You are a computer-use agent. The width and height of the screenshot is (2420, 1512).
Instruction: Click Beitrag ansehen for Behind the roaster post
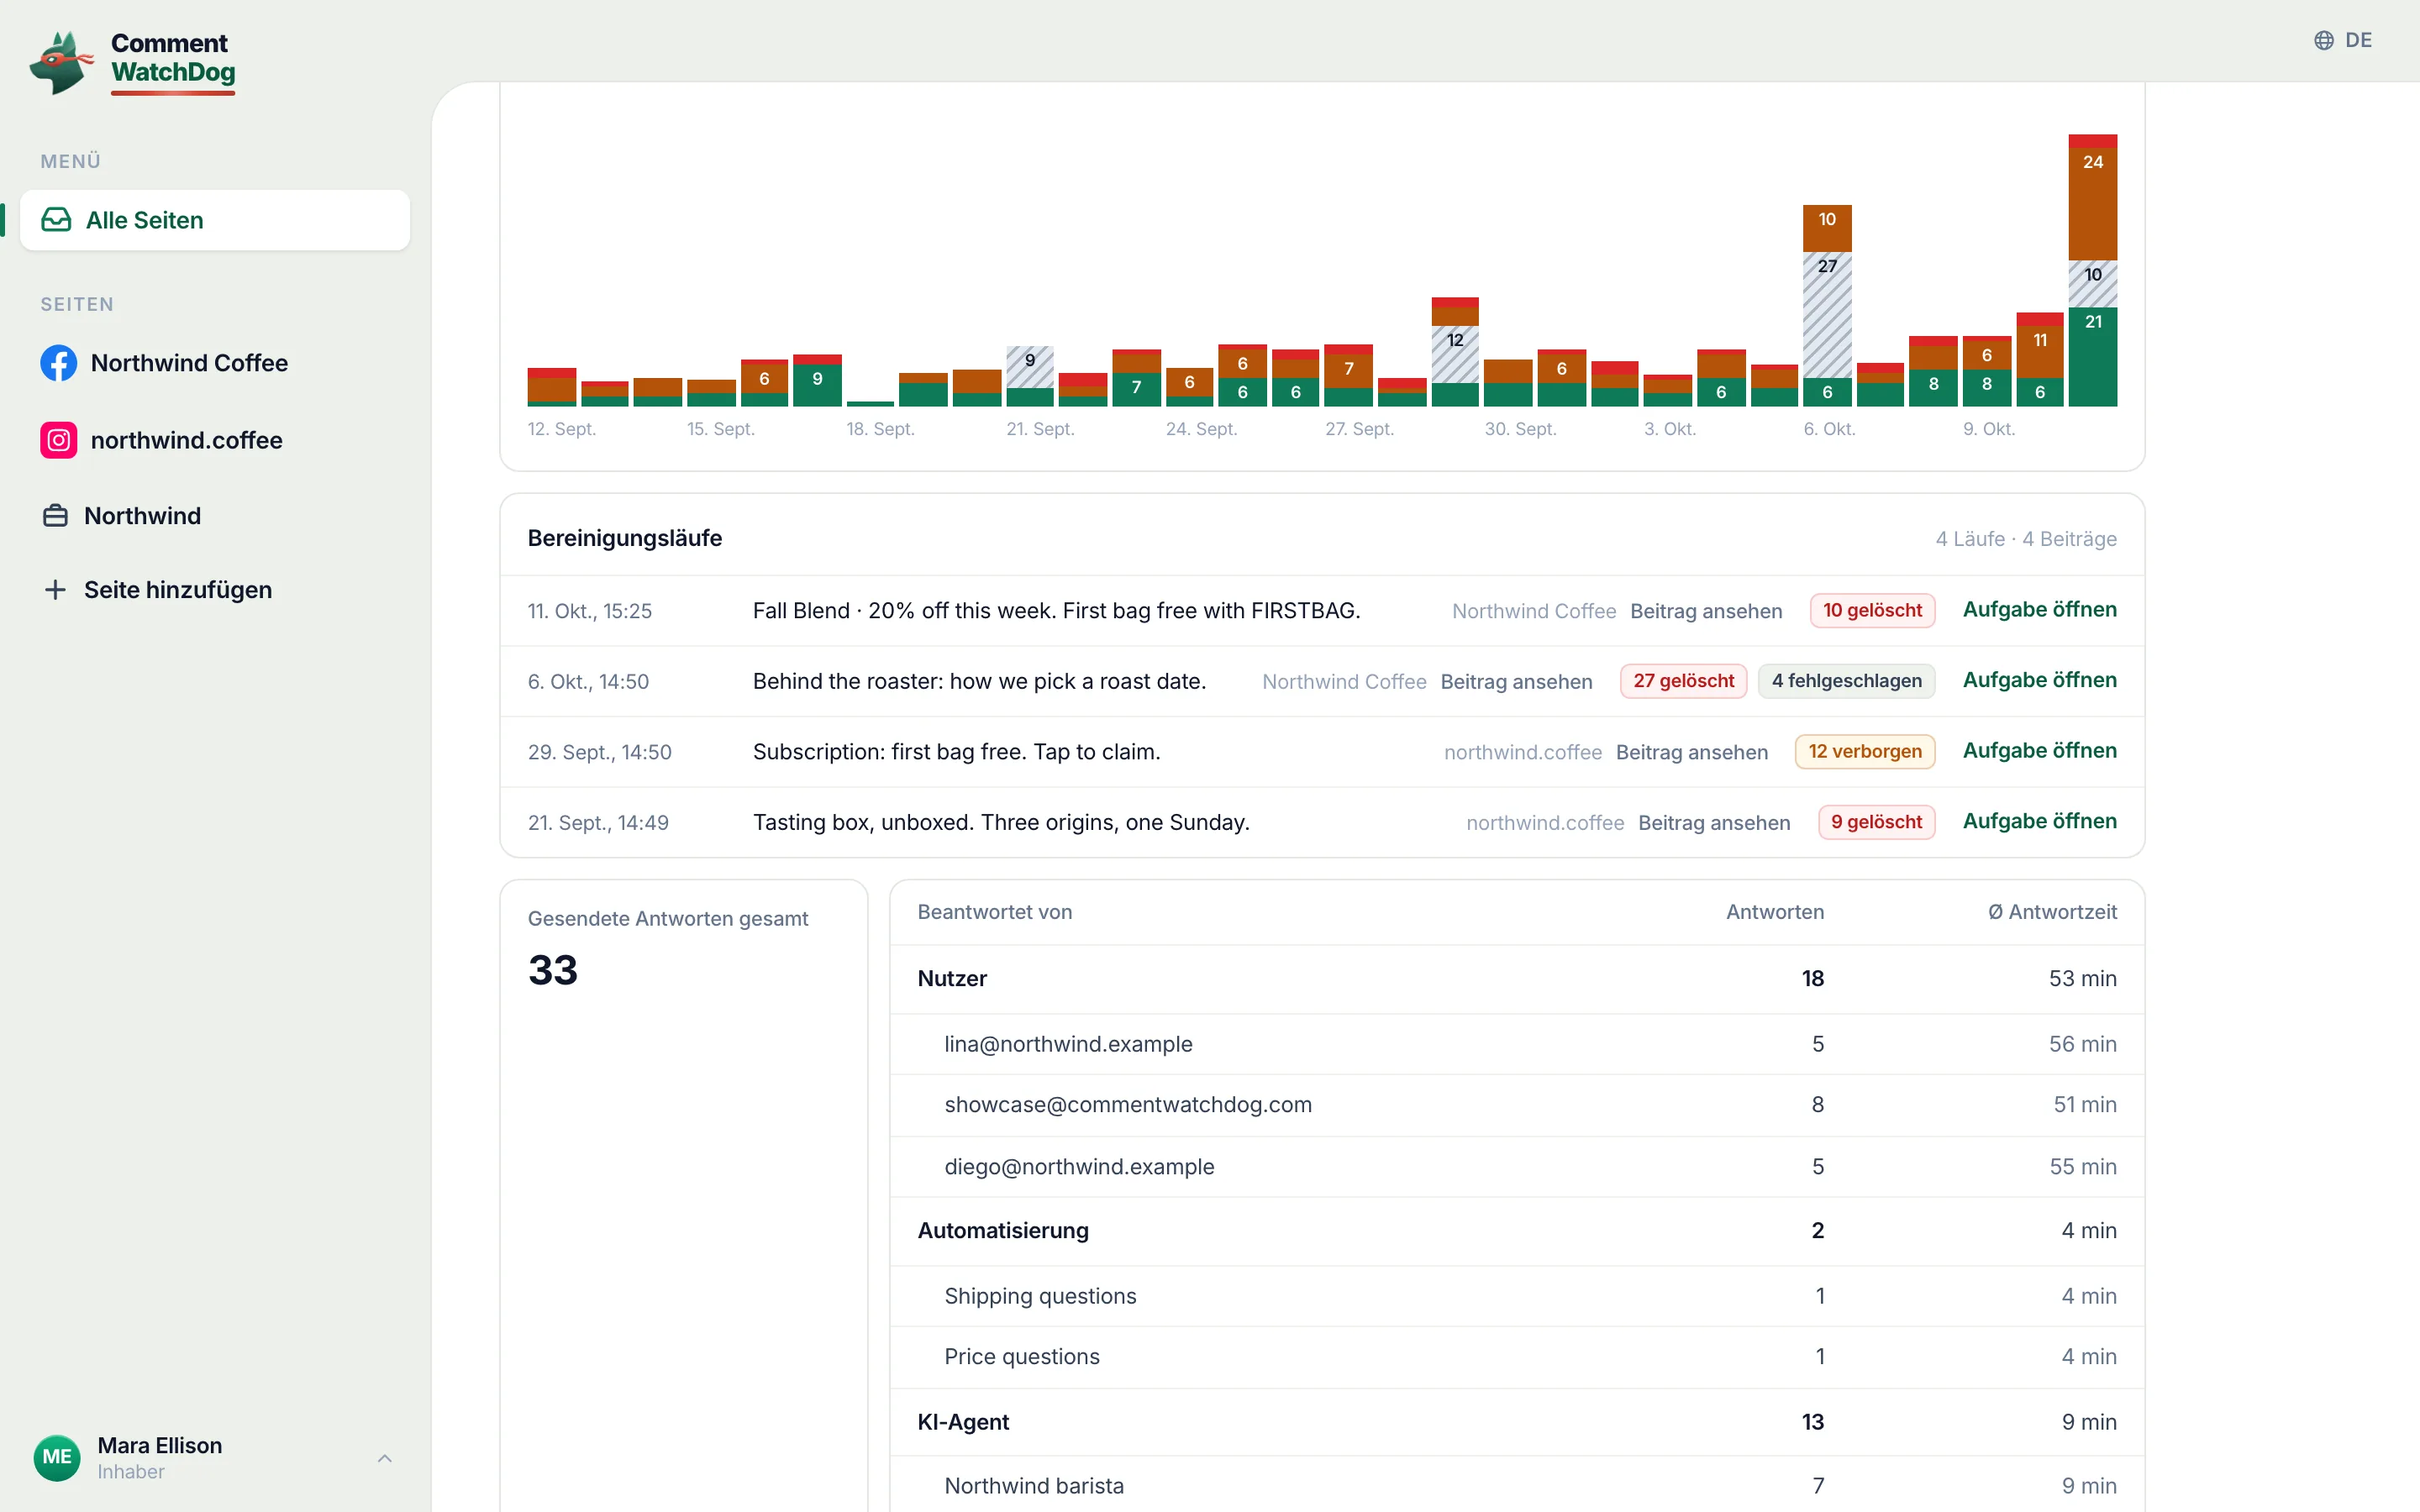[1516, 682]
